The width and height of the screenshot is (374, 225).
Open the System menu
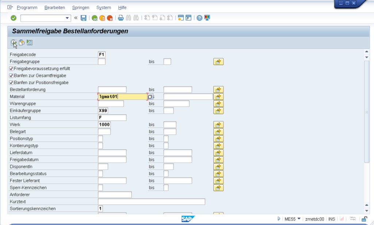click(x=103, y=8)
